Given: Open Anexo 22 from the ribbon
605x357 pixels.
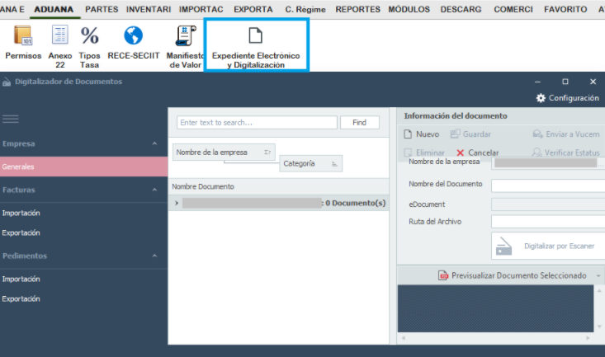Looking at the screenshot, I should (59, 46).
